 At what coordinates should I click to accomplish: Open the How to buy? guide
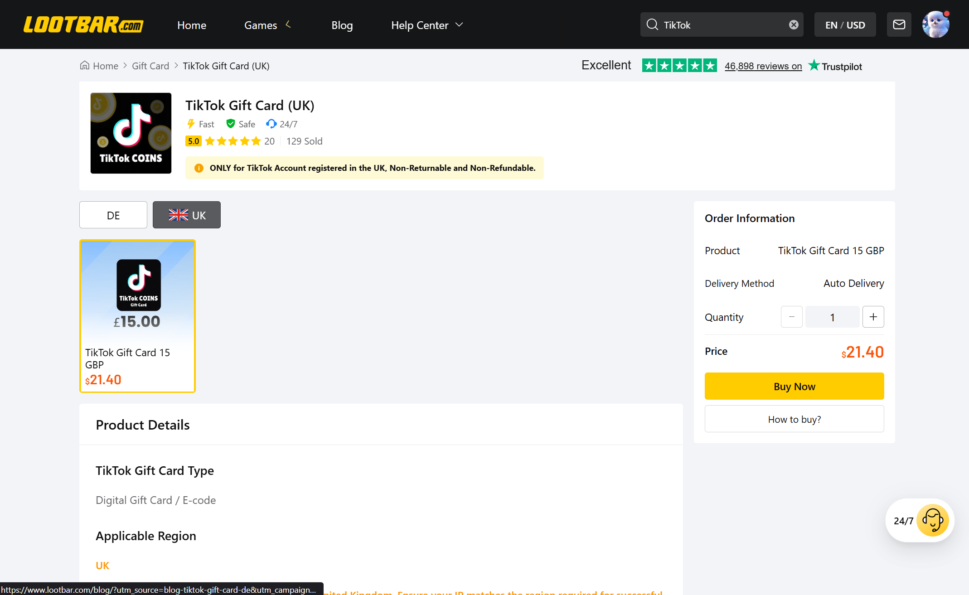click(x=794, y=419)
